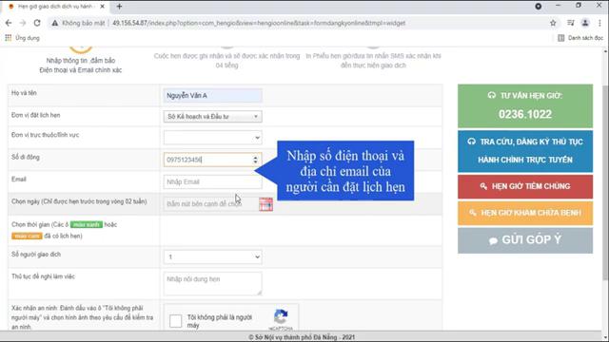
Task: Open the Chrome profile avatar icon
Action: click(585, 23)
